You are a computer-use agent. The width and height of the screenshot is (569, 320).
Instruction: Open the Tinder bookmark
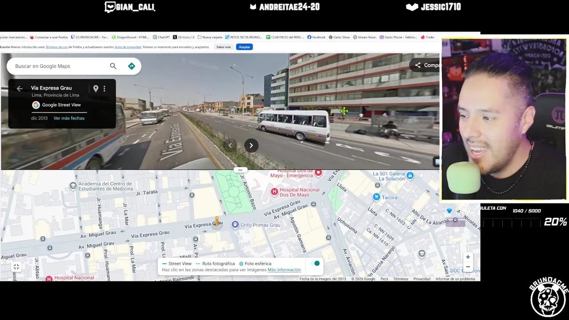tap(427, 37)
